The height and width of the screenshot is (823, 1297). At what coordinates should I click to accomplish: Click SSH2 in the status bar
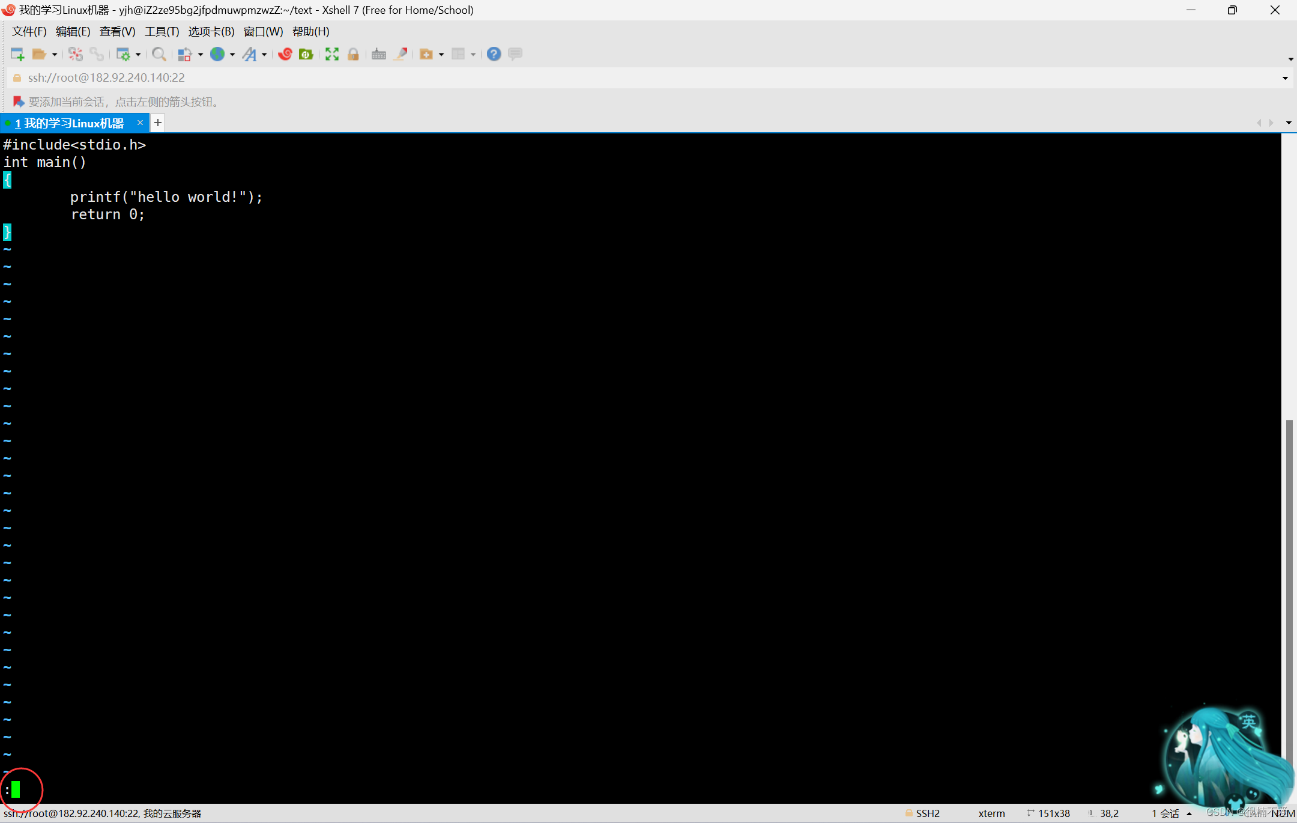(928, 813)
